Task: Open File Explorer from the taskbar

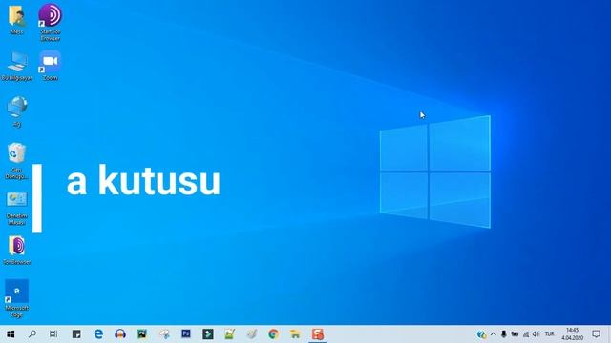Action: point(295,334)
